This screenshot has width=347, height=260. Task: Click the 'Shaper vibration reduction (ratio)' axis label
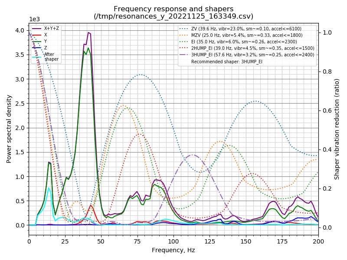(337, 129)
